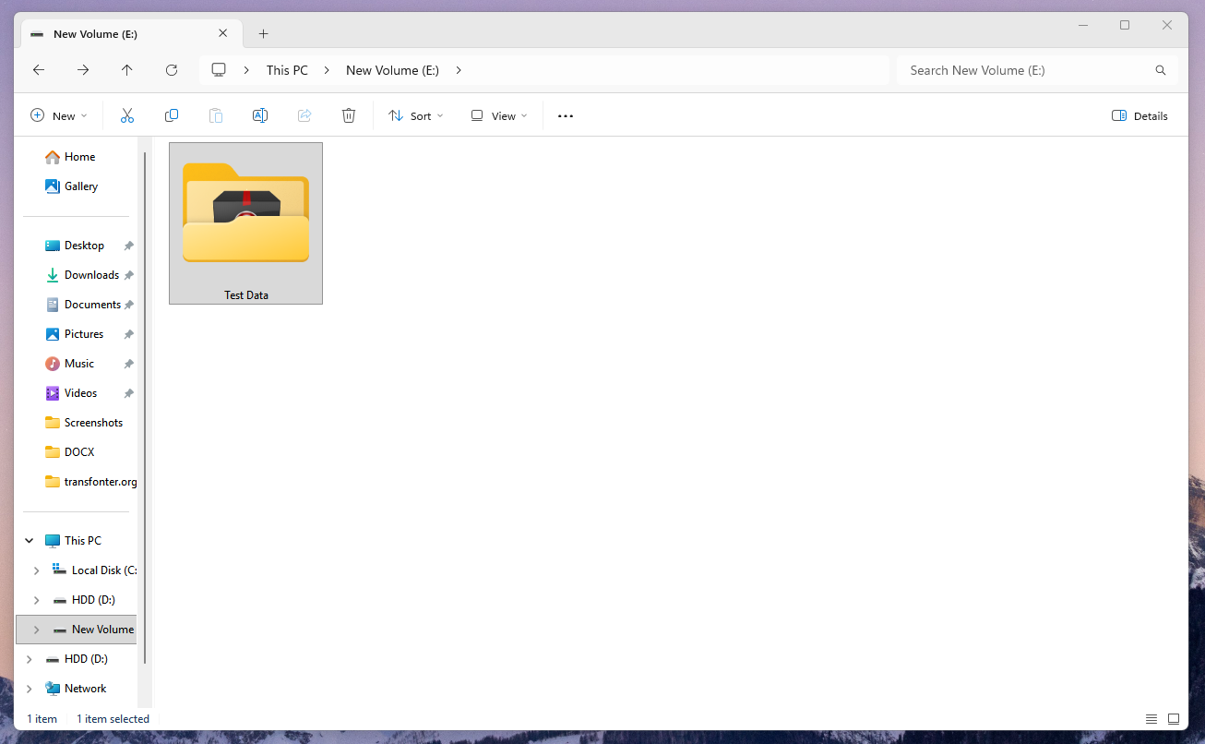Viewport: 1205px width, 744px height.
Task: Open the Sort dropdown
Action: pos(415,114)
